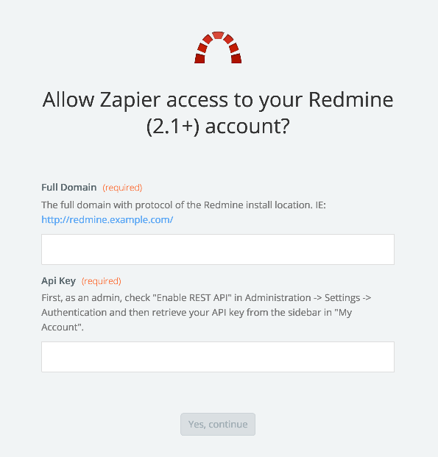
Task: Click the IE: text before the example link
Action: click(x=320, y=205)
